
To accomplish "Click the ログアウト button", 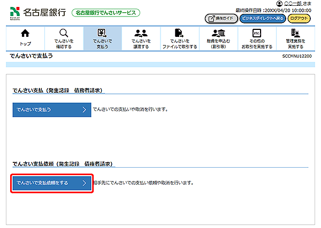I will pos(300,18).
